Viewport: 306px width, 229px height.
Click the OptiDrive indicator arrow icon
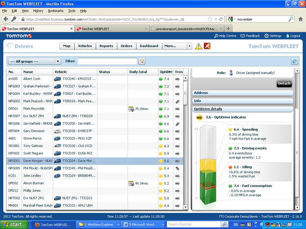click(x=199, y=118)
